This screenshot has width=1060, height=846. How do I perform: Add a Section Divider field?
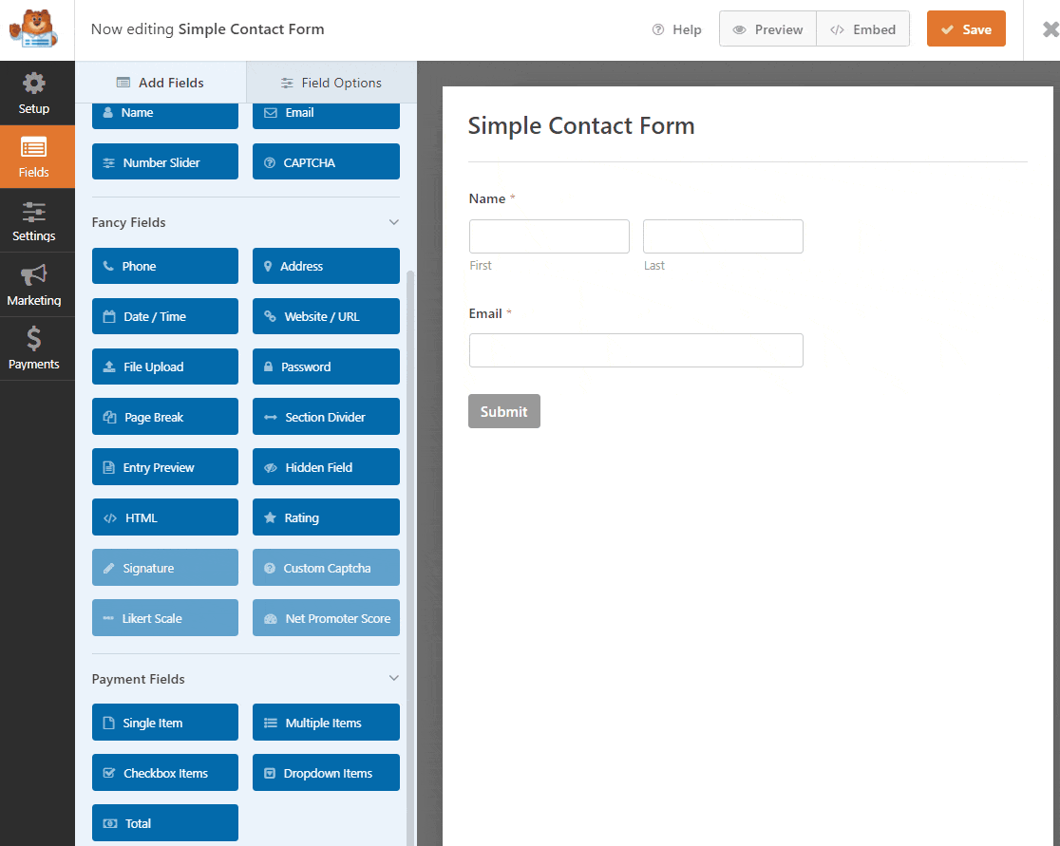[x=326, y=417]
